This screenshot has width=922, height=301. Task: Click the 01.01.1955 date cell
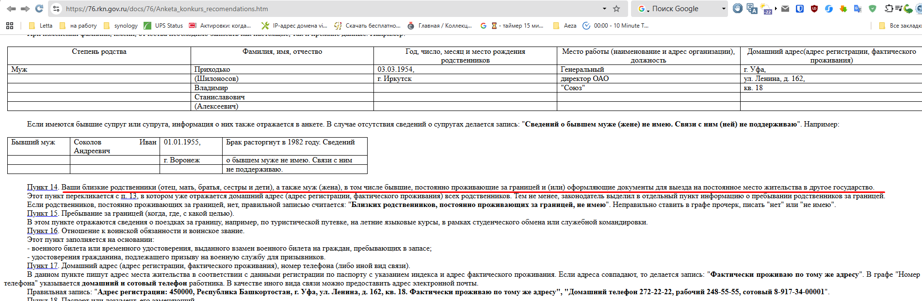191,146
